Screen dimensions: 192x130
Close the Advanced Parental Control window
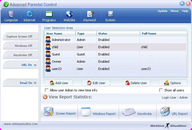[188, 3]
